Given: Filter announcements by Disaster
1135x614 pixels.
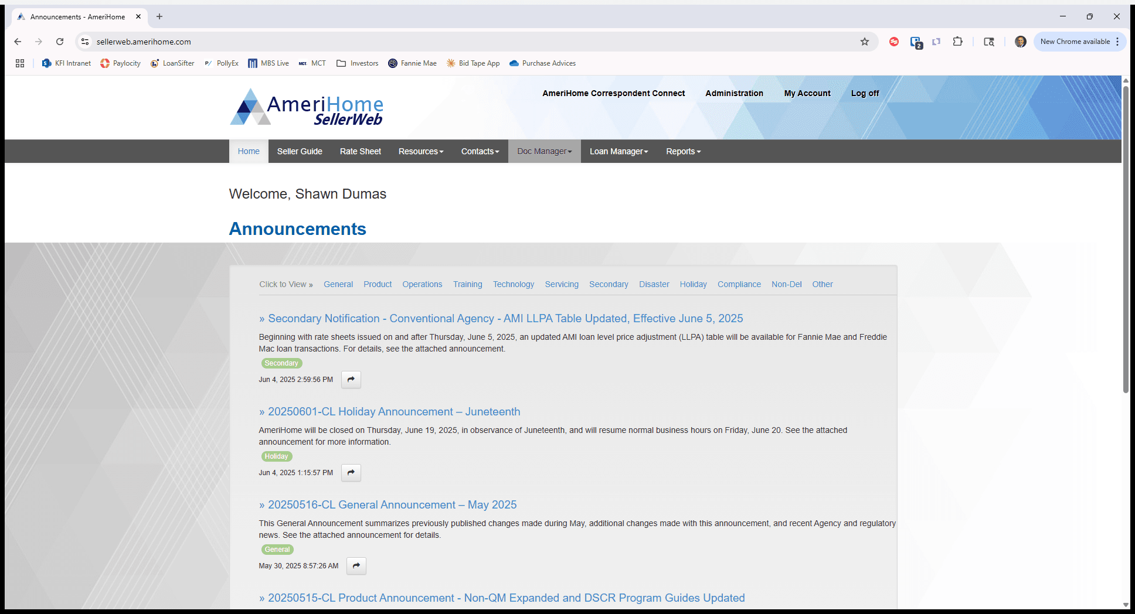Looking at the screenshot, I should [654, 284].
